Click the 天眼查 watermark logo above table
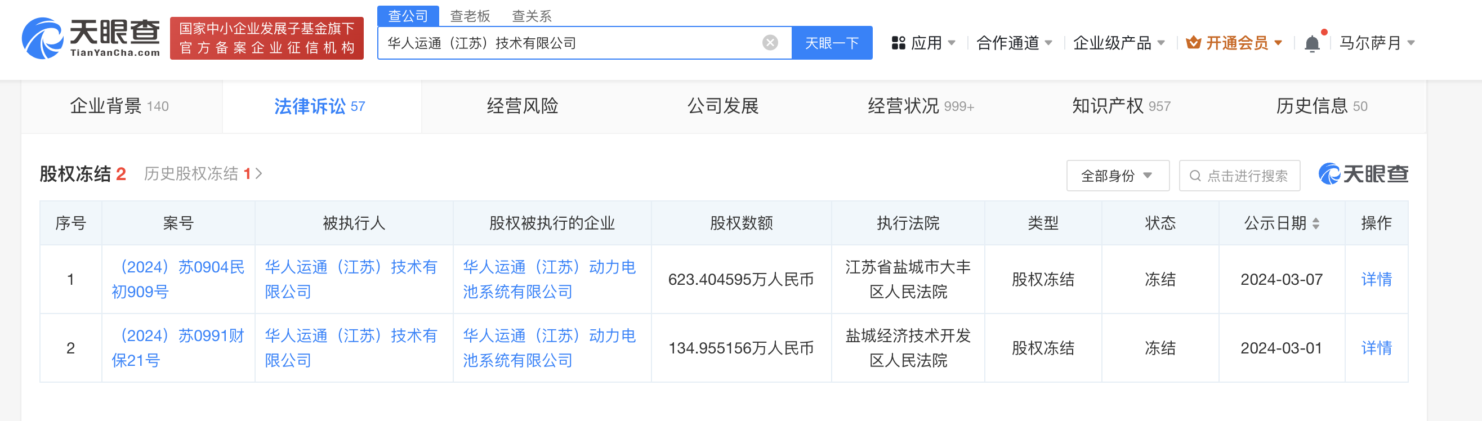 click(x=1363, y=174)
